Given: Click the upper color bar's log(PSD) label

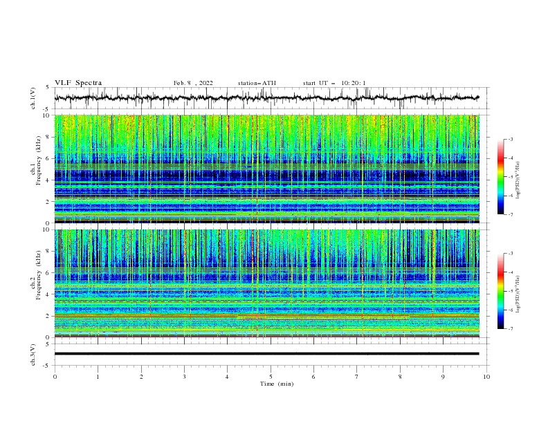Looking at the screenshot, I should [x=518, y=180].
